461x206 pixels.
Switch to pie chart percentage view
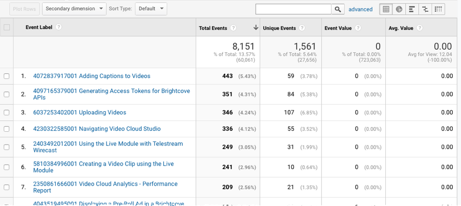click(x=399, y=9)
